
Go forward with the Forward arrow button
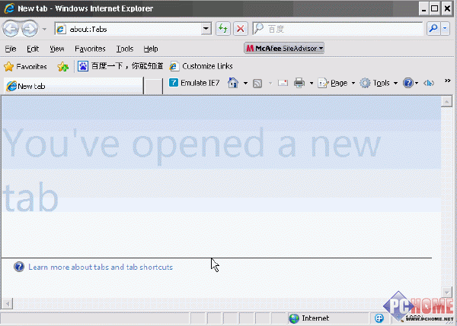coord(30,29)
